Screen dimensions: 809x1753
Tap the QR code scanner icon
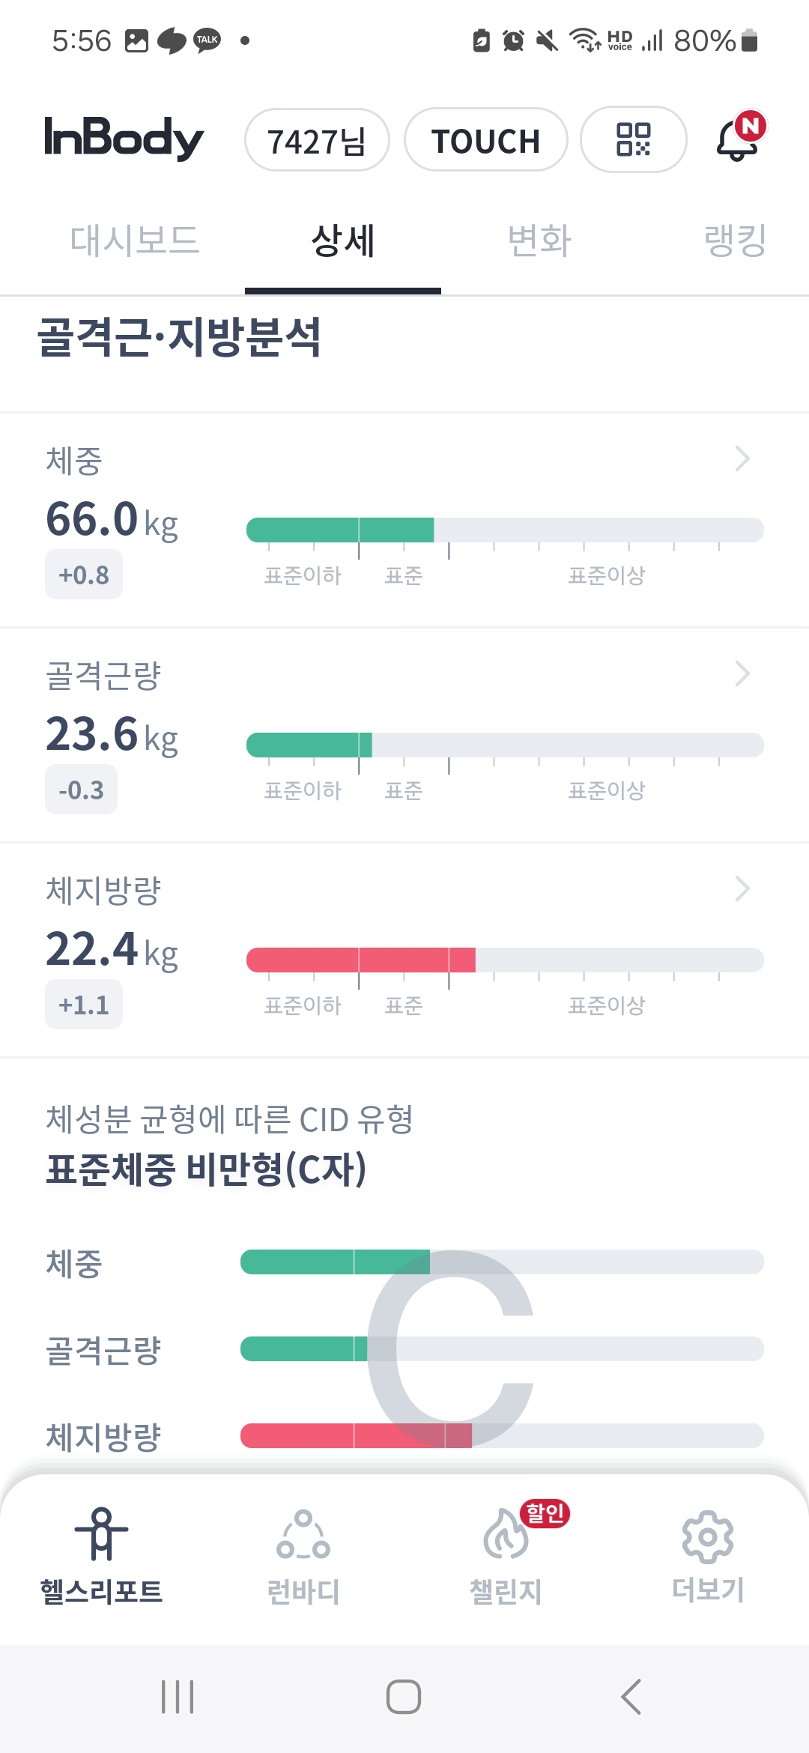click(x=633, y=140)
